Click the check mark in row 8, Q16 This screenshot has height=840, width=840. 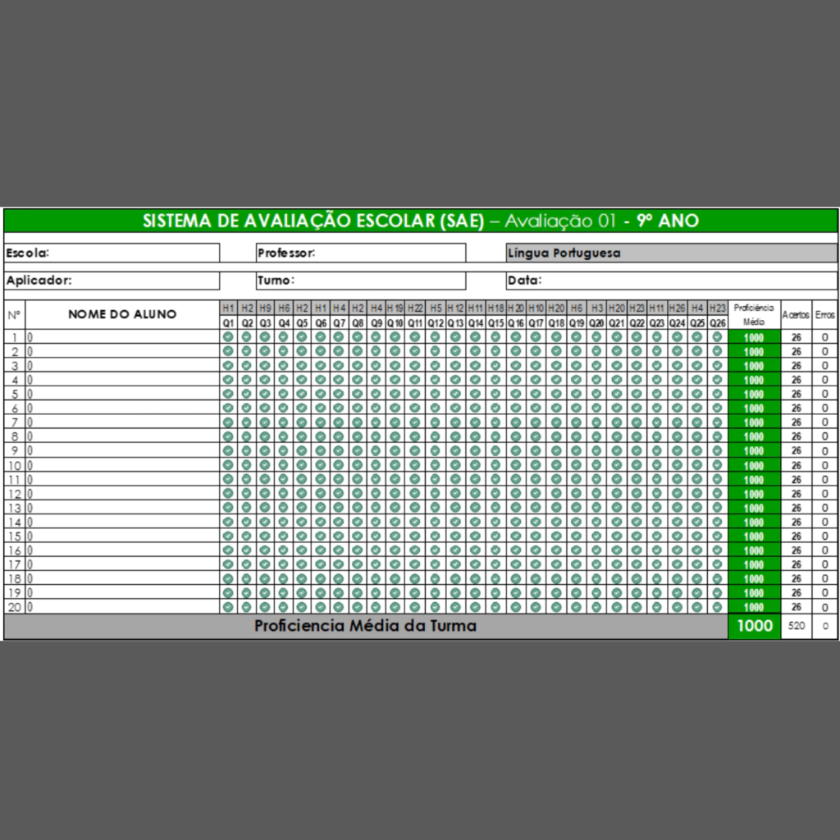tap(515, 436)
